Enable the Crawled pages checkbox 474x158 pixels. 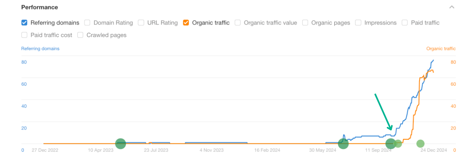coord(80,35)
